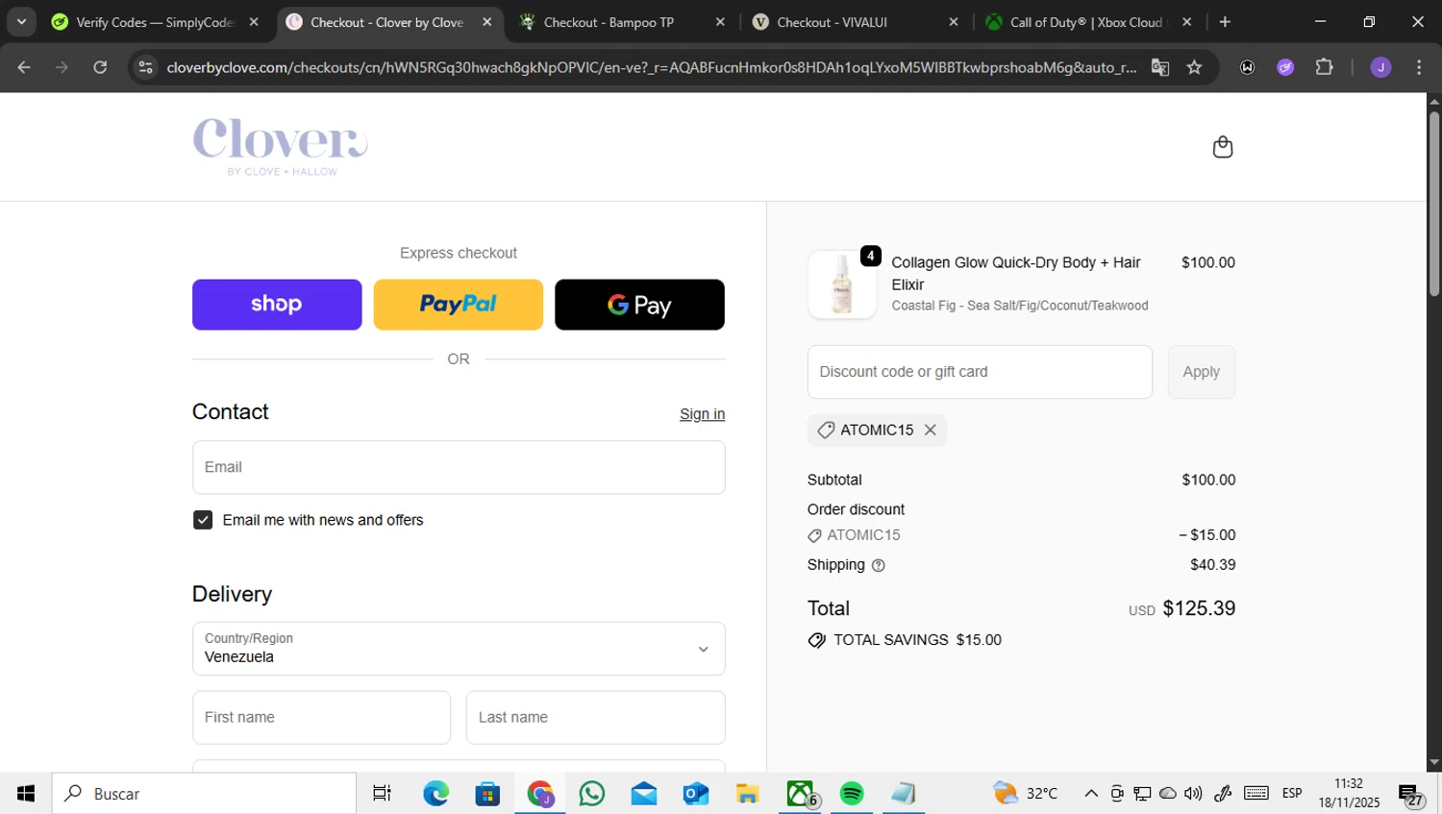Expand the Country/Region Venezuela dropdown

[x=459, y=649]
